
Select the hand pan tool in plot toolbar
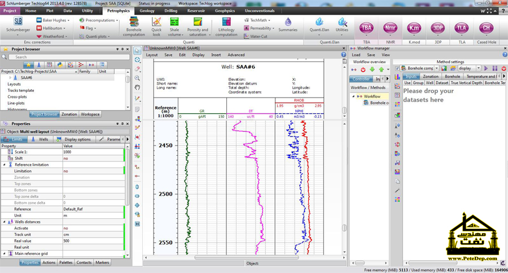click(137, 87)
